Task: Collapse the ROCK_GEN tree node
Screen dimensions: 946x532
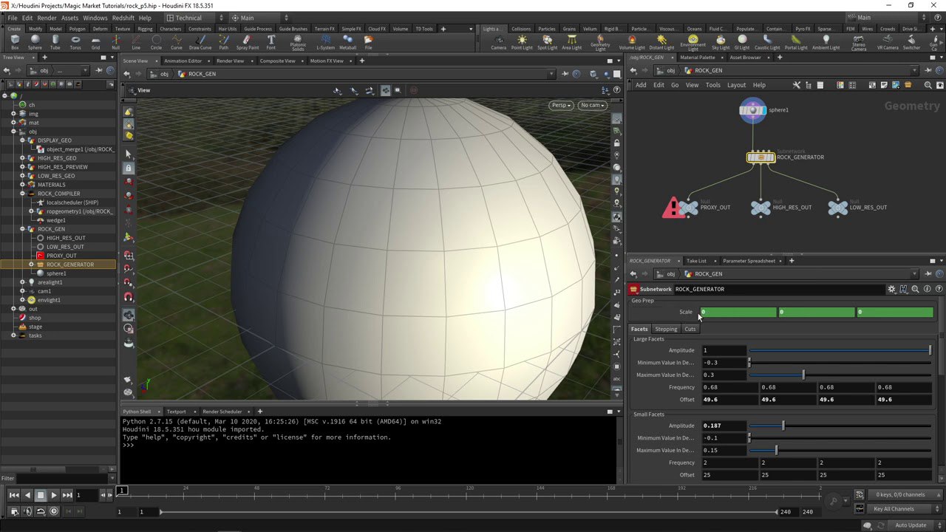Action: pyautogui.click(x=22, y=229)
